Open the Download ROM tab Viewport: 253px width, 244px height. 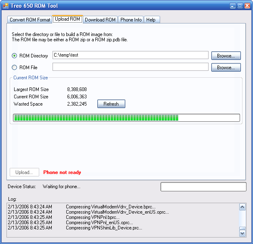click(100, 20)
